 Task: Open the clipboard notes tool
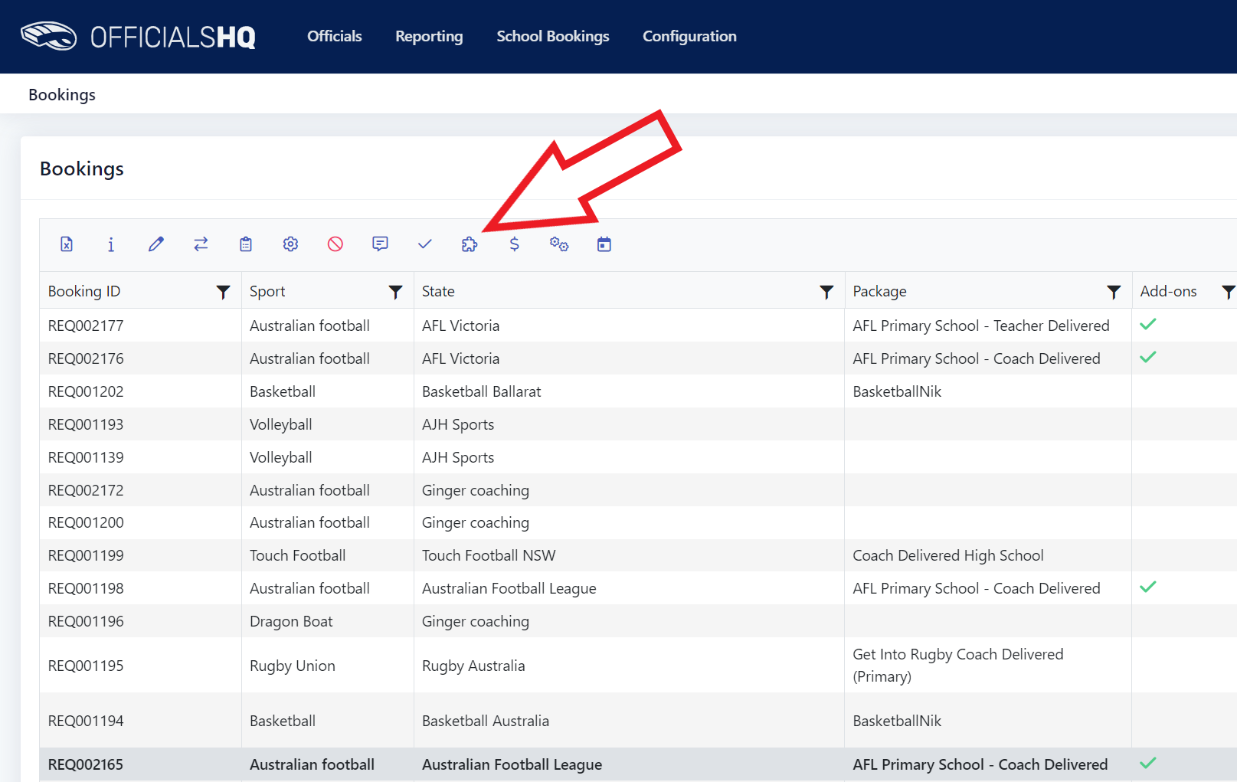pos(245,244)
